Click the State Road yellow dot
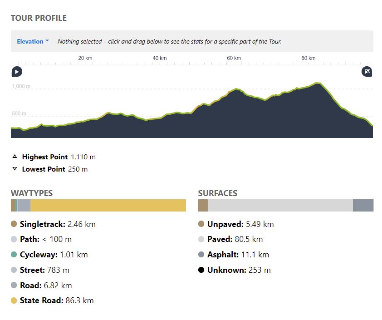Image resolution: width=382 pixels, height=320 pixels. 14,300
